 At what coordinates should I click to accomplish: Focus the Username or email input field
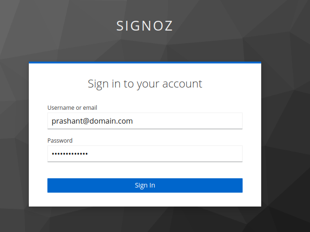point(145,121)
